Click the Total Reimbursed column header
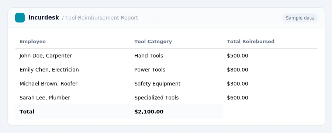 click(x=250, y=41)
